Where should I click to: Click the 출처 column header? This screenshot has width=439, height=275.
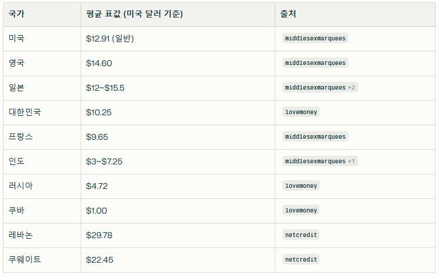[288, 14]
